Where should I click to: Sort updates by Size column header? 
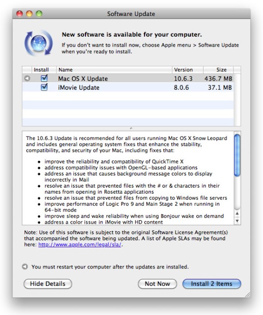pyautogui.click(x=218, y=70)
